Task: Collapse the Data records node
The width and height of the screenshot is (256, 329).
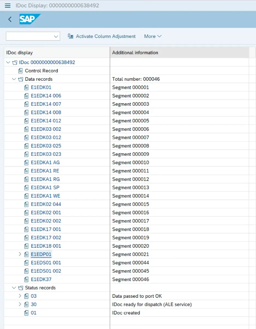Action: pos(14,79)
